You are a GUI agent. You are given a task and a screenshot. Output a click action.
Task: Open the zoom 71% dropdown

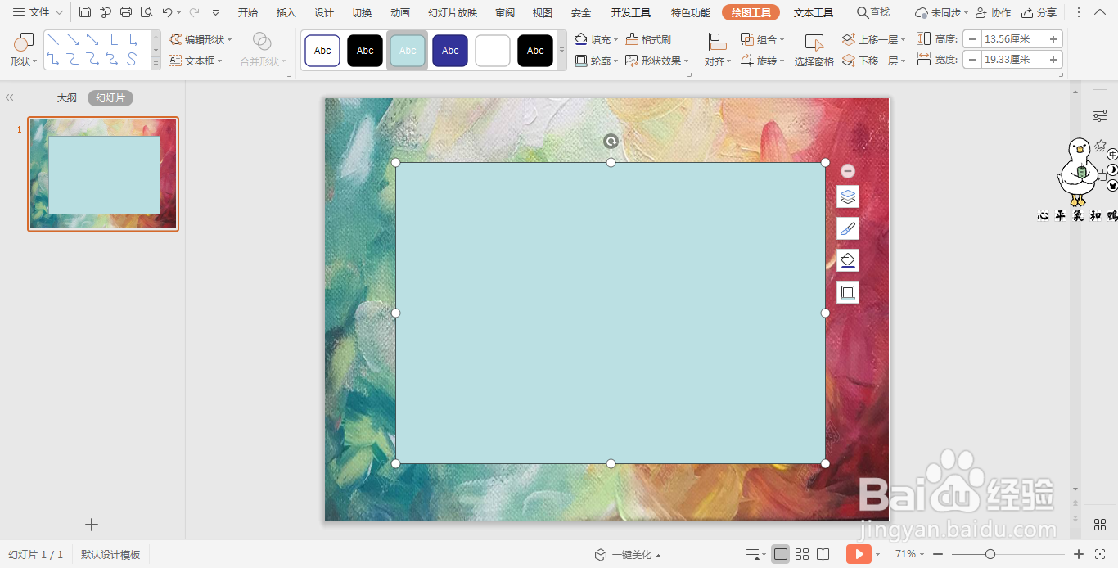click(x=909, y=554)
